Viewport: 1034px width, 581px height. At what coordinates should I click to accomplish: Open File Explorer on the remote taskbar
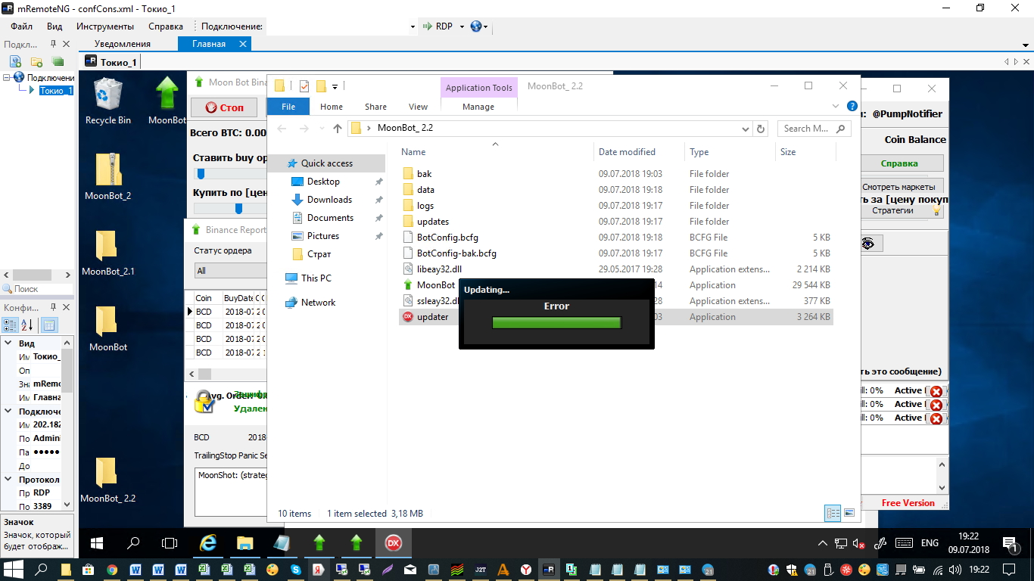pyautogui.click(x=244, y=543)
